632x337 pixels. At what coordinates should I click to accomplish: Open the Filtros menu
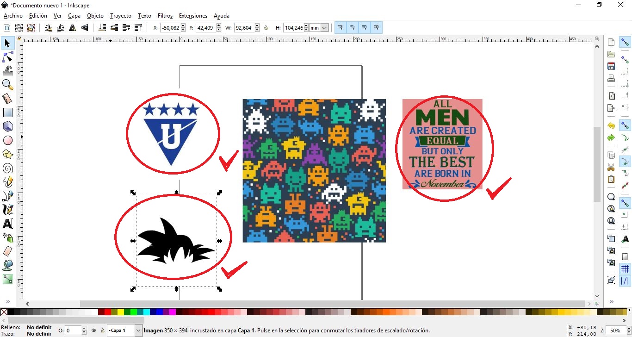coord(165,16)
